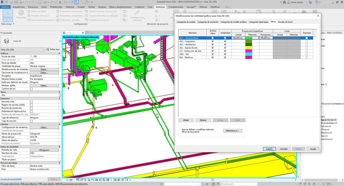Click the Save icon in quick access toolbar
Viewport: 344px width, 186px height.
[16, 2]
